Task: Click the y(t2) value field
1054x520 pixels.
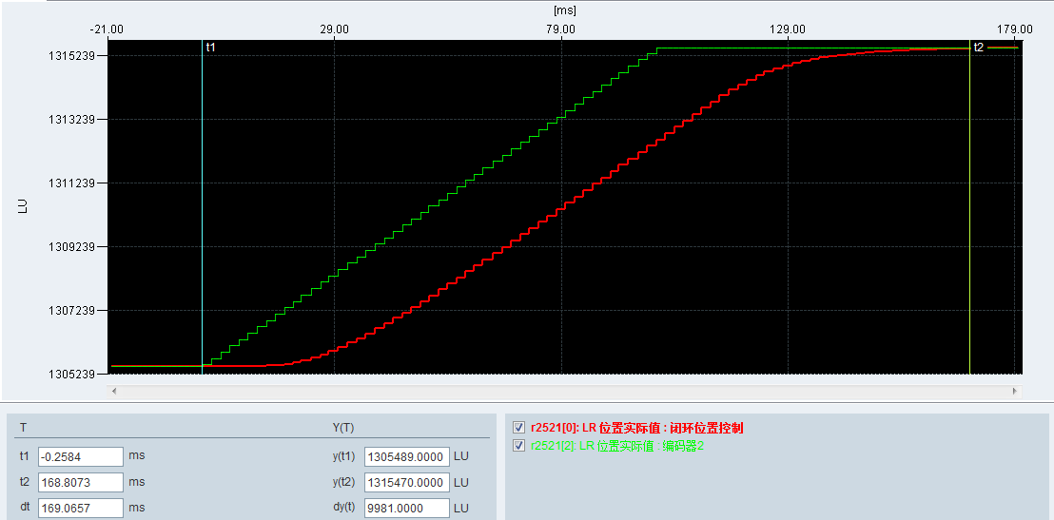Action: pyautogui.click(x=407, y=482)
